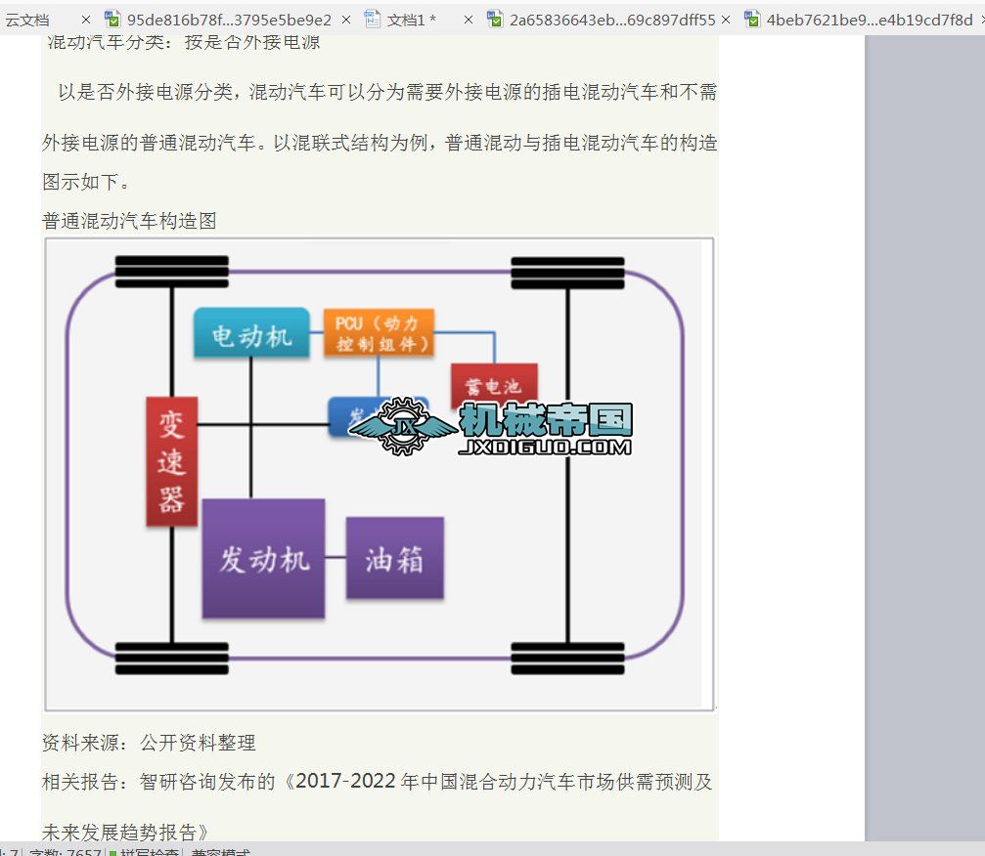Close the 95de816b78f...3795e5be9e2 tab
The image size is (985, 856).
point(346,21)
